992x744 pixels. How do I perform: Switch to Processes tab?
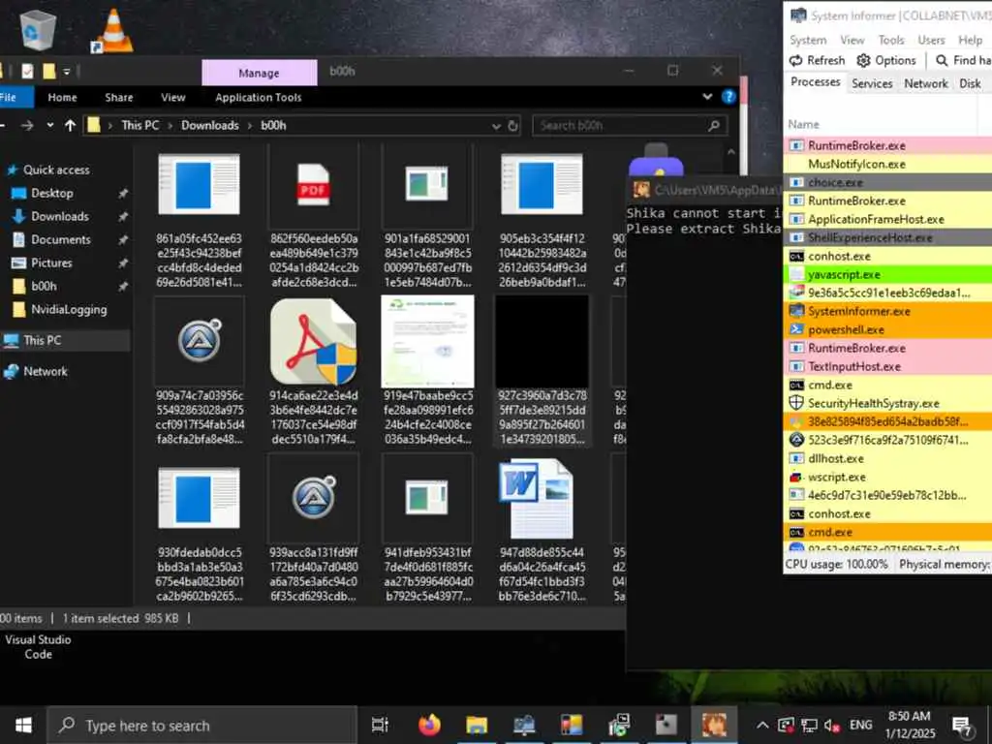pos(815,82)
